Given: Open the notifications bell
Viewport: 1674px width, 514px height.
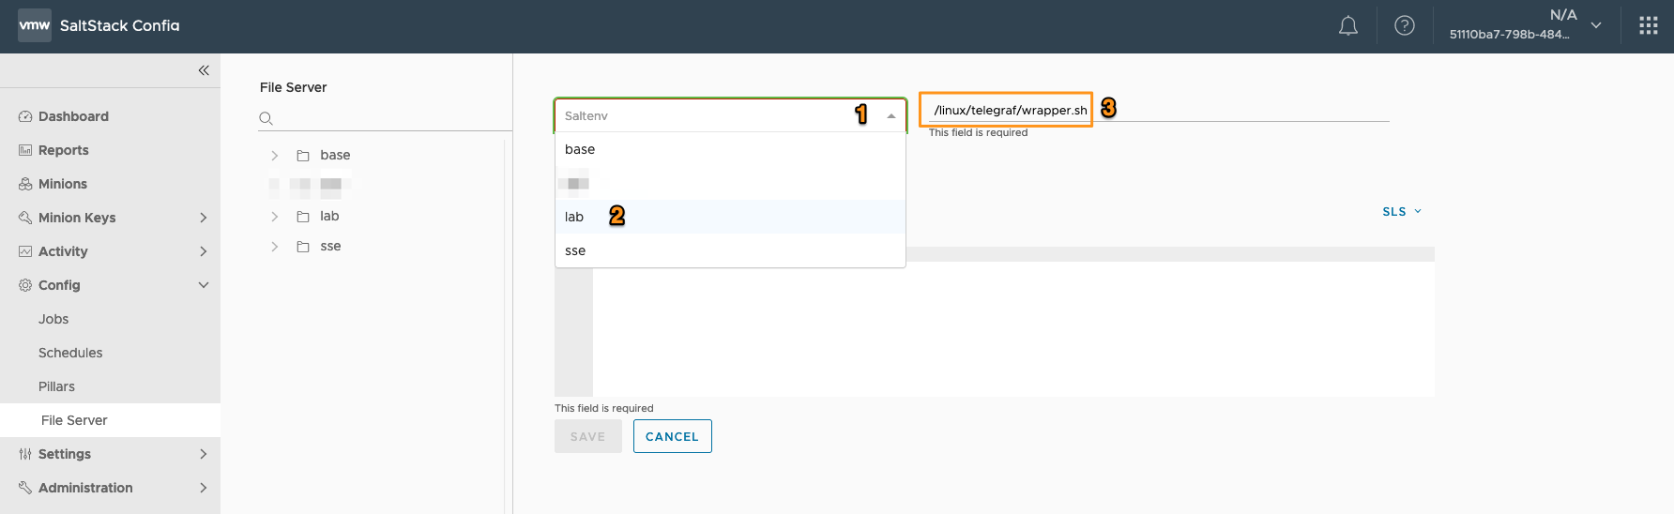Looking at the screenshot, I should click(x=1348, y=26).
